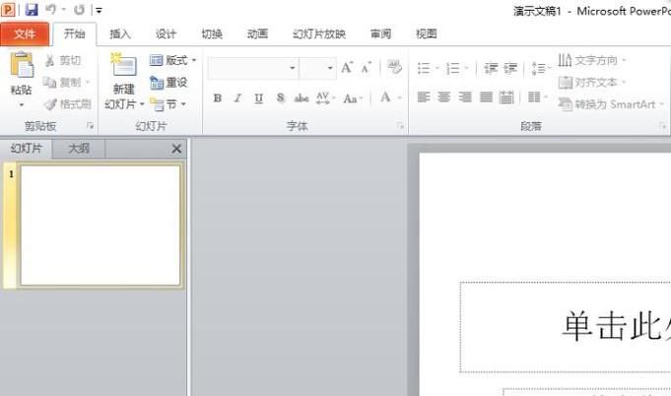Open the 节 (Section) dropdown
Image resolution: width=671 pixels, height=396 pixels.
click(168, 103)
